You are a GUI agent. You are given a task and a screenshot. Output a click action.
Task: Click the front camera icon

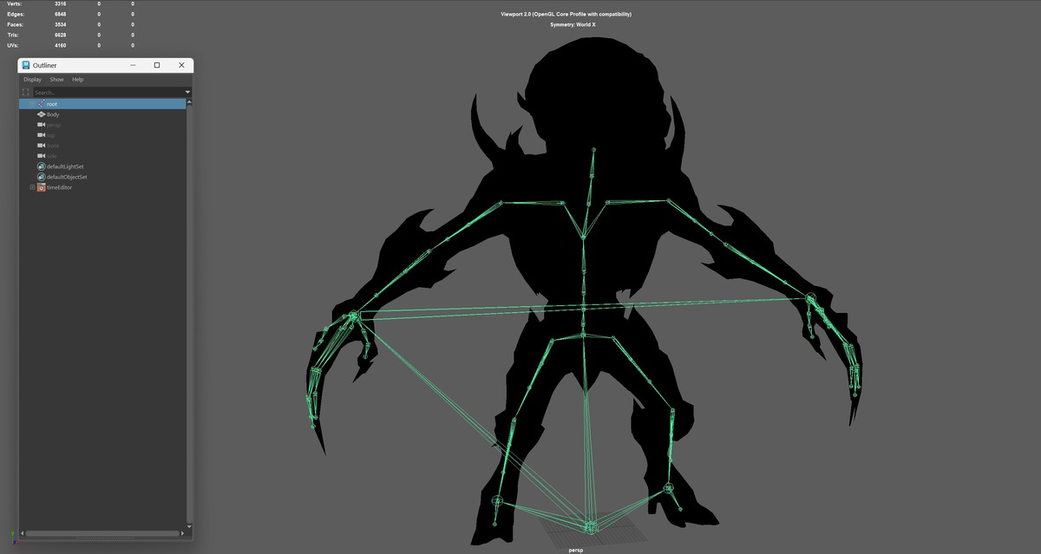[42, 146]
